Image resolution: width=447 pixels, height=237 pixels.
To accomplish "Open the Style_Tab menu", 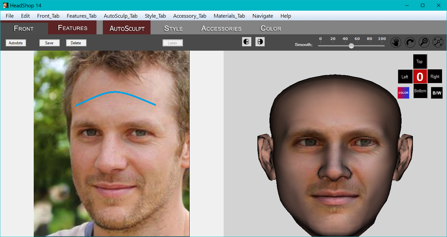I will [x=155, y=16].
